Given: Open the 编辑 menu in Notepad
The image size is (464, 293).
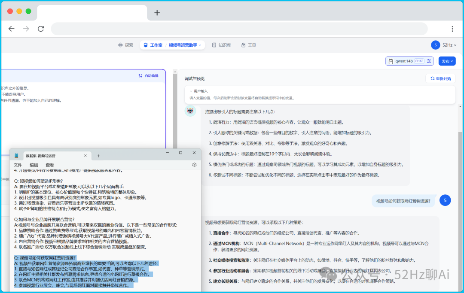Looking at the screenshot, I should (x=34, y=165).
